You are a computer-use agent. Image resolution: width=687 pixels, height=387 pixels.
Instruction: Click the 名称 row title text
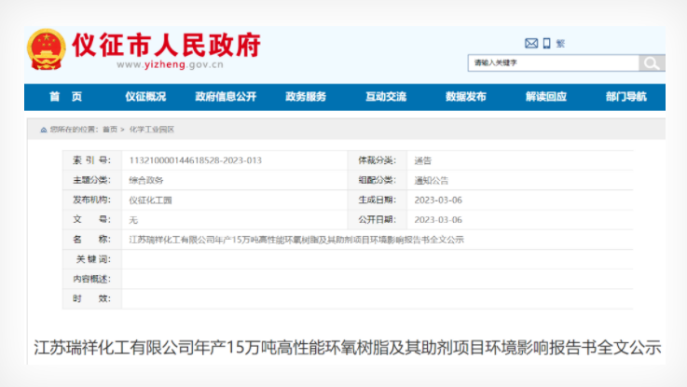pyautogui.click(x=296, y=240)
